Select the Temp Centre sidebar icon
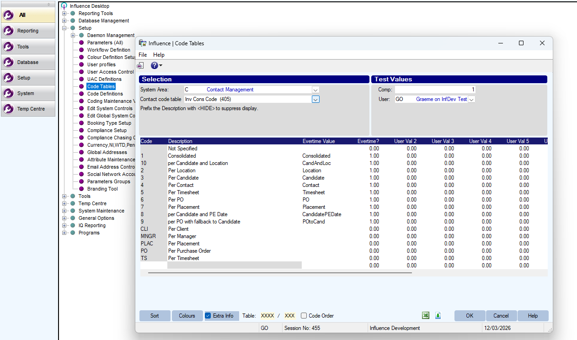The width and height of the screenshot is (577, 340). coord(9,109)
